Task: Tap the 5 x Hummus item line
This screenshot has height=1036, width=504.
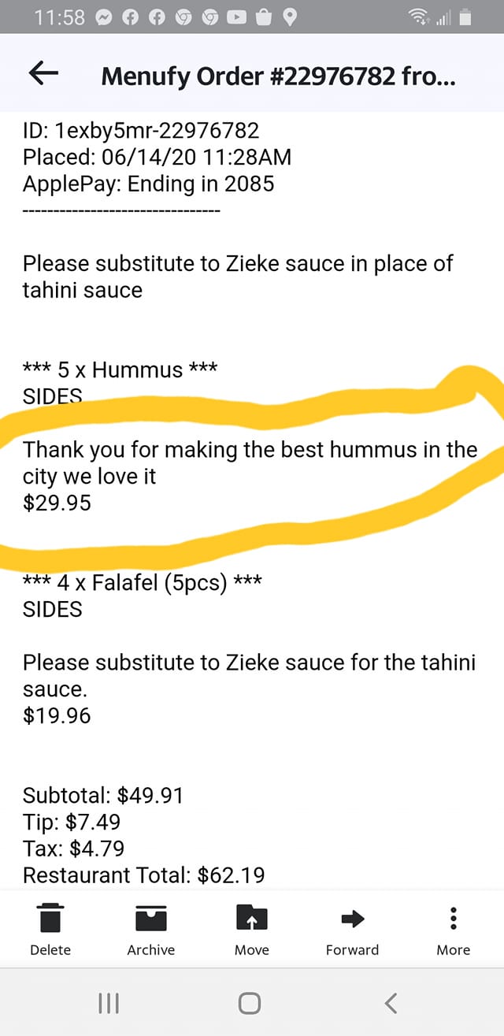Action: click(120, 370)
